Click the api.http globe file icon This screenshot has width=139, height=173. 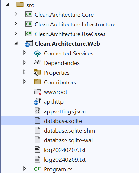tap(37, 101)
